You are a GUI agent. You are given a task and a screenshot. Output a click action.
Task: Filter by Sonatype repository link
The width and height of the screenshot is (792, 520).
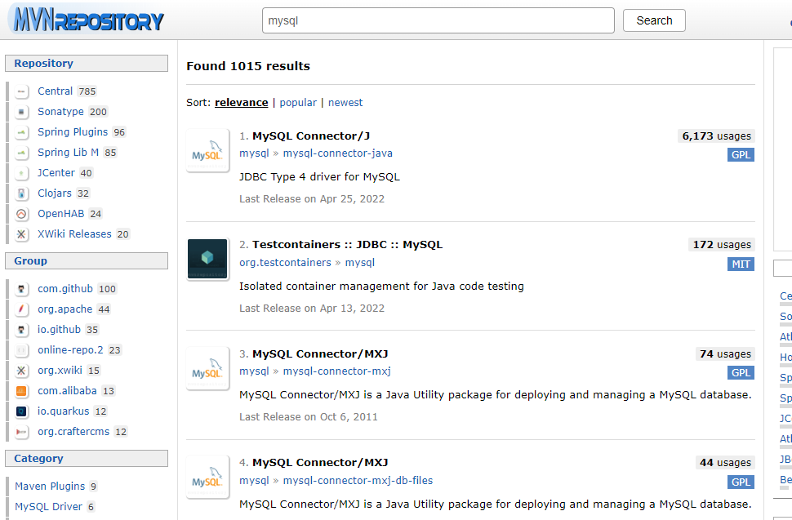[60, 112]
